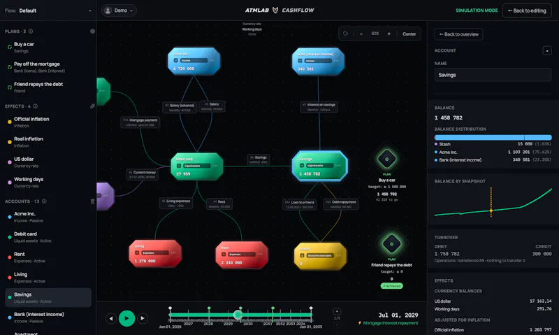
Task: Click the red Rent expenses node
Action: tap(242, 255)
